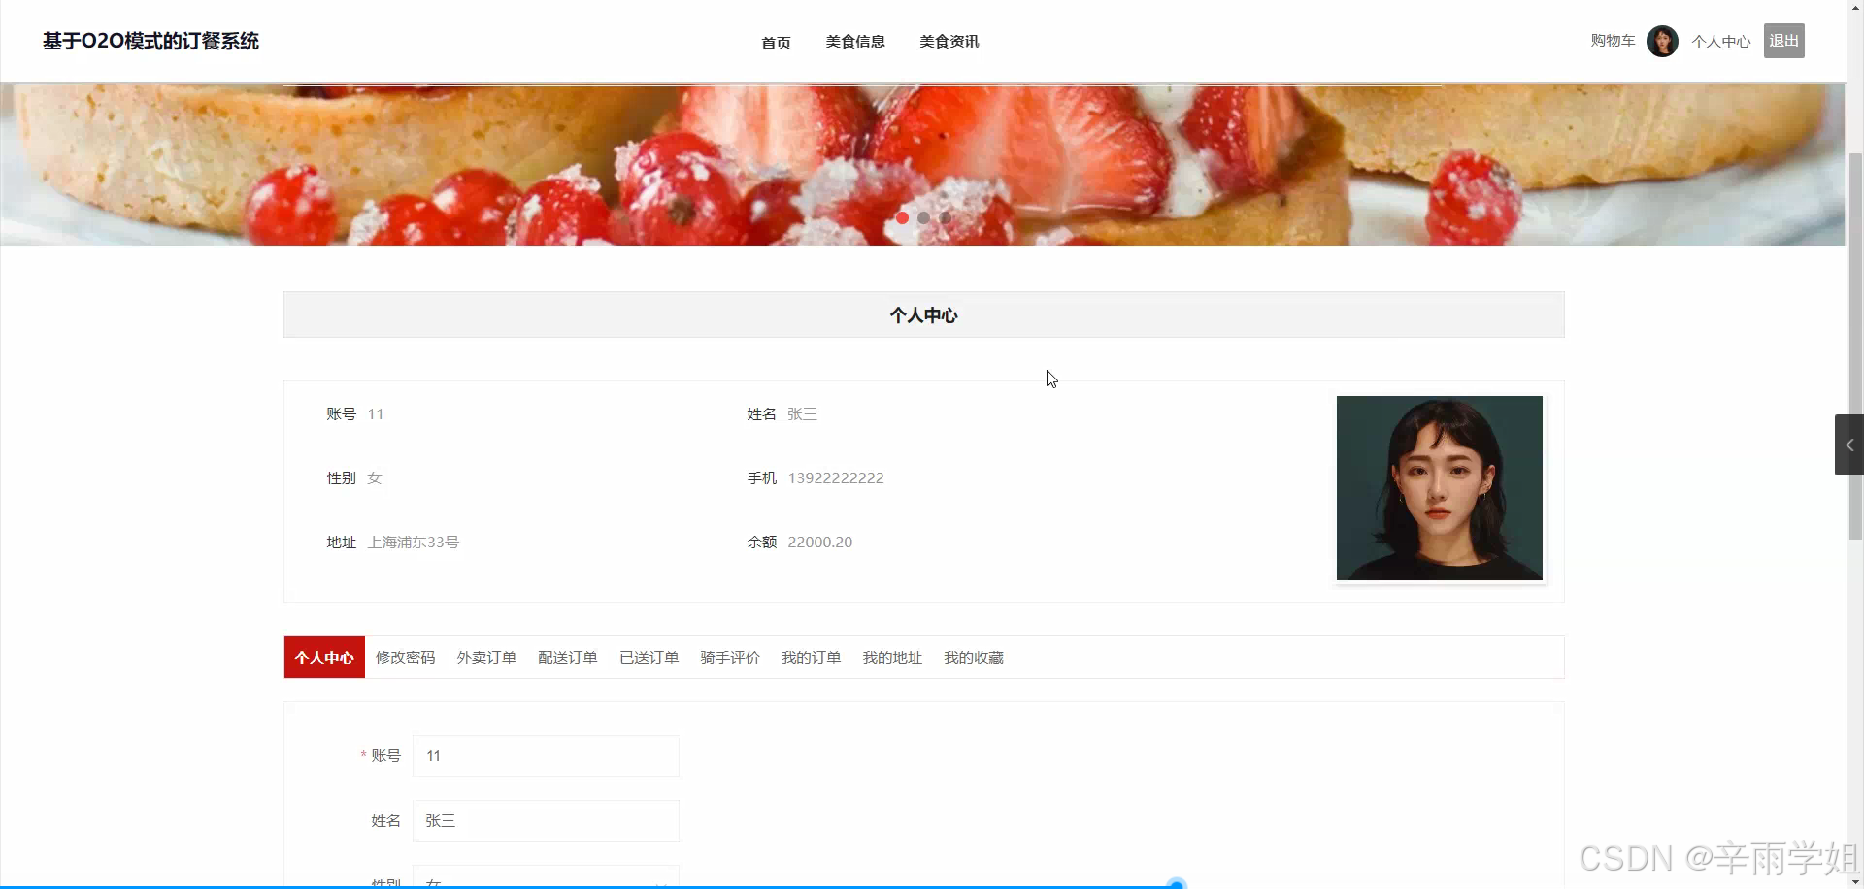Go to 首页 in the navigation
The width and height of the screenshot is (1864, 889).
click(776, 42)
